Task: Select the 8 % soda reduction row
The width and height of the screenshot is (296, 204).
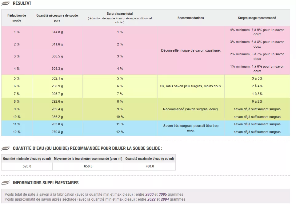Action: click(17, 101)
